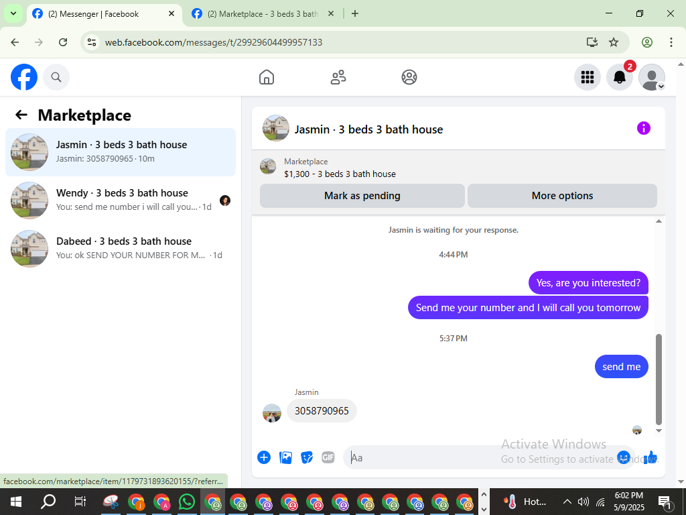The image size is (686, 515).
Task: Open Wendy 3 beds 3 bath house conversation
Action: point(121,200)
